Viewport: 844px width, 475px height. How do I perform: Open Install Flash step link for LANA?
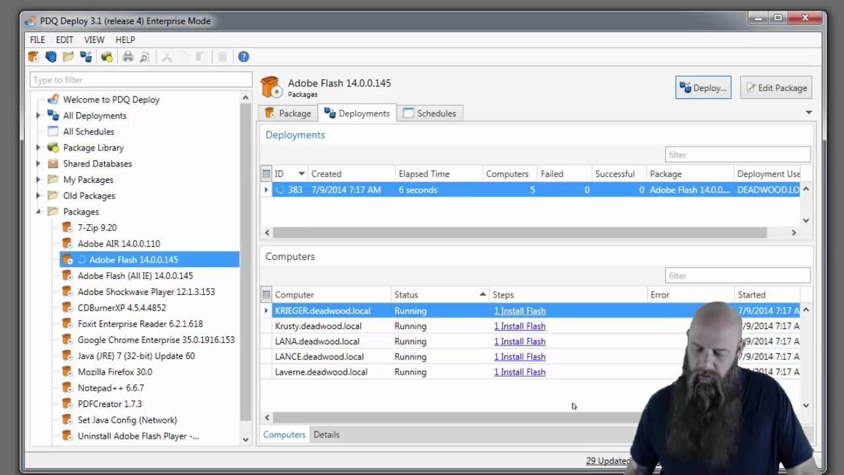(520, 341)
